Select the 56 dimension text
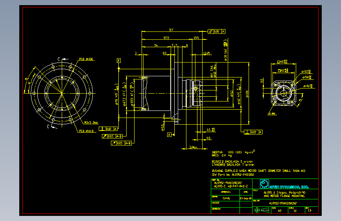 tap(156, 45)
